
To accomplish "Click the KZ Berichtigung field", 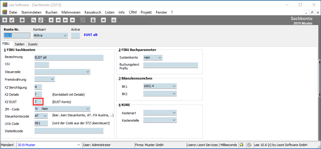I will (38, 87).
